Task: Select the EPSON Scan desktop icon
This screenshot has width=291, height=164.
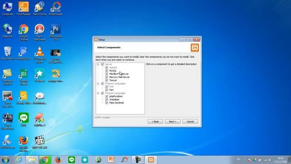Action: point(8,142)
